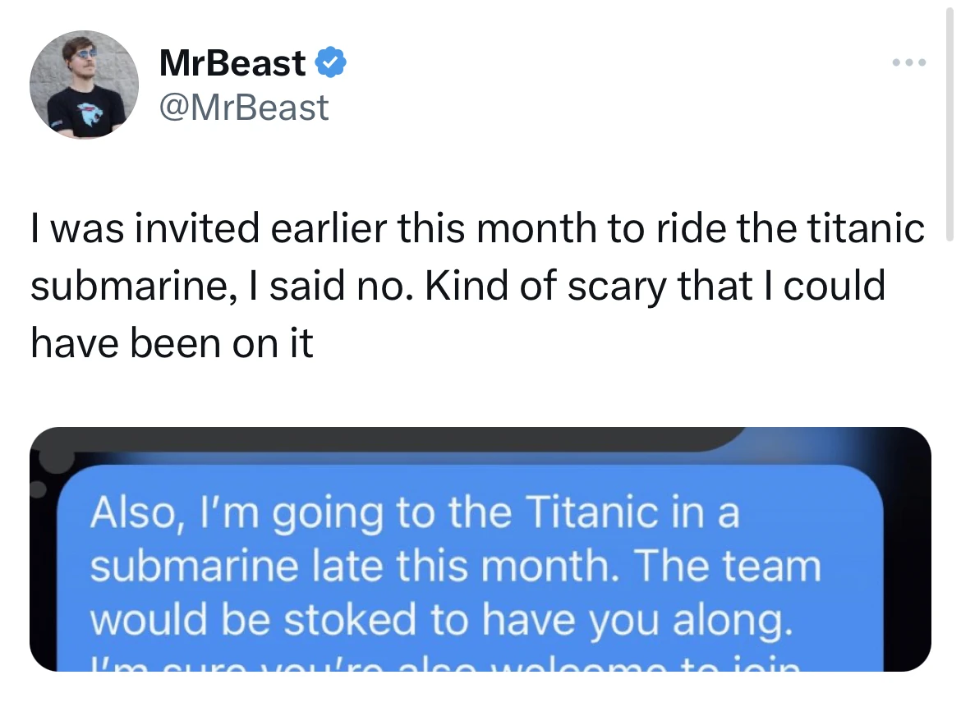Click "submarine, I said no" tweet line
The height and width of the screenshot is (707, 961).
click(x=457, y=286)
